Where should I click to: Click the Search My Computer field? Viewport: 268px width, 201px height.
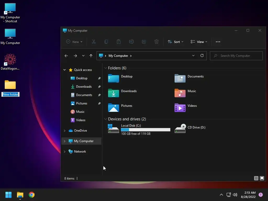click(x=236, y=56)
